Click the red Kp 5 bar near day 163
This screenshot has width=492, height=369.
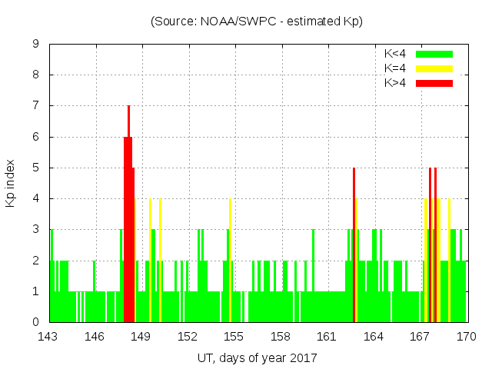pos(354,246)
